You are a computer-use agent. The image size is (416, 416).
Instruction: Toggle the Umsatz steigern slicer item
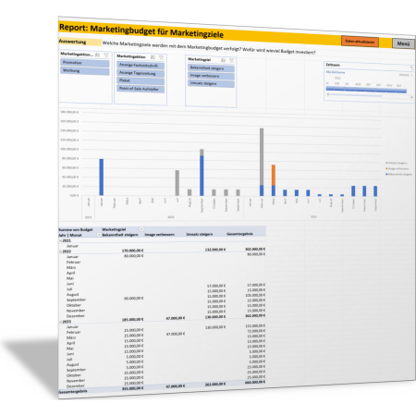click(x=211, y=83)
